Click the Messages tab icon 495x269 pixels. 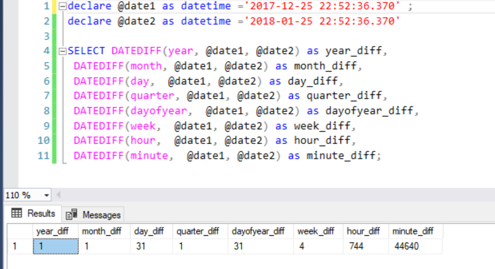point(71,215)
